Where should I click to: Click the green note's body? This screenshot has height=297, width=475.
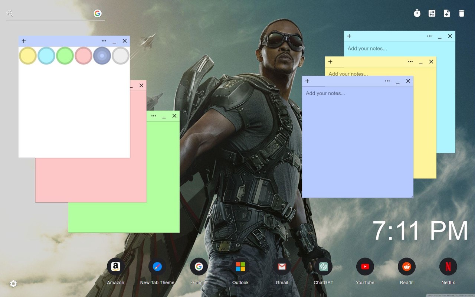pyautogui.click(x=124, y=217)
